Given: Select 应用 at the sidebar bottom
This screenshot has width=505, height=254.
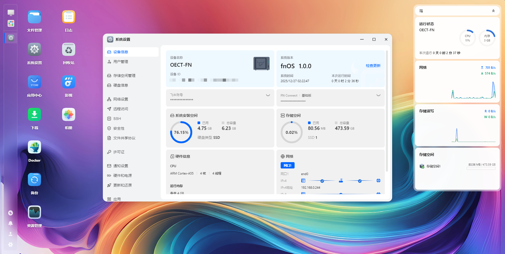Looking at the screenshot, I should pos(132,199).
